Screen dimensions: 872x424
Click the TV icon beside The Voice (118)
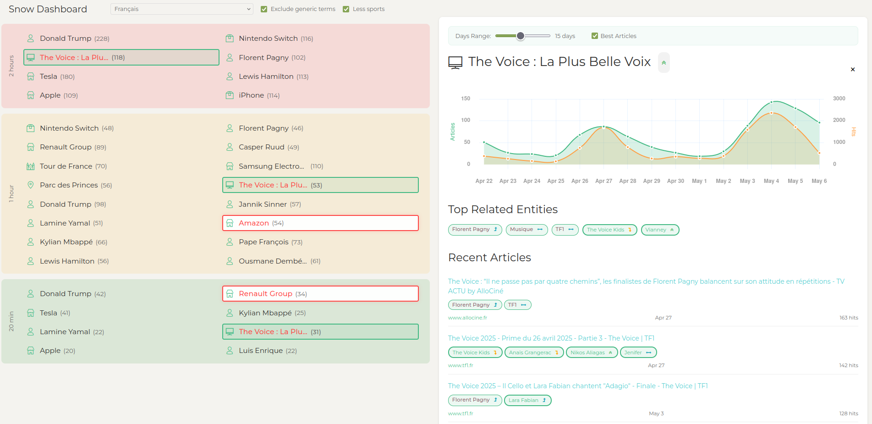(x=31, y=57)
